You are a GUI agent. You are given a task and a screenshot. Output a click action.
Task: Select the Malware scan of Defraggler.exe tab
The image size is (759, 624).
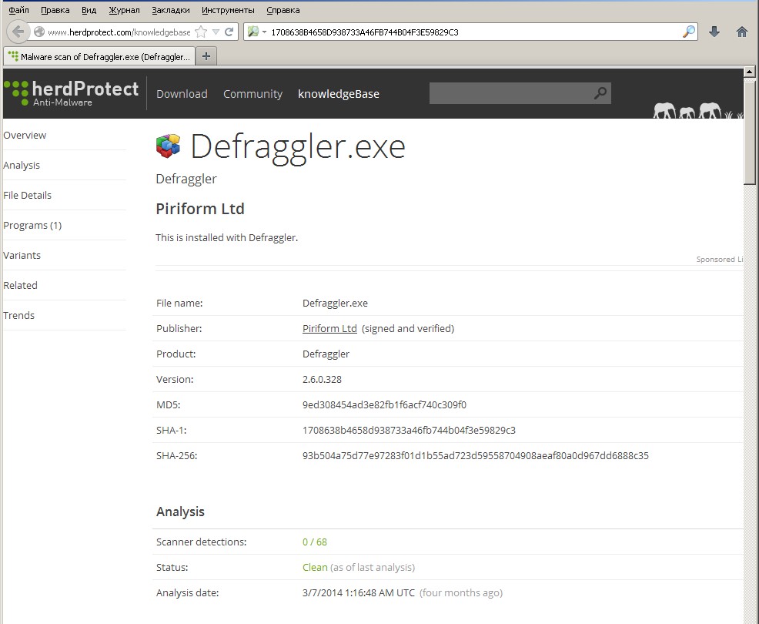[x=99, y=57]
